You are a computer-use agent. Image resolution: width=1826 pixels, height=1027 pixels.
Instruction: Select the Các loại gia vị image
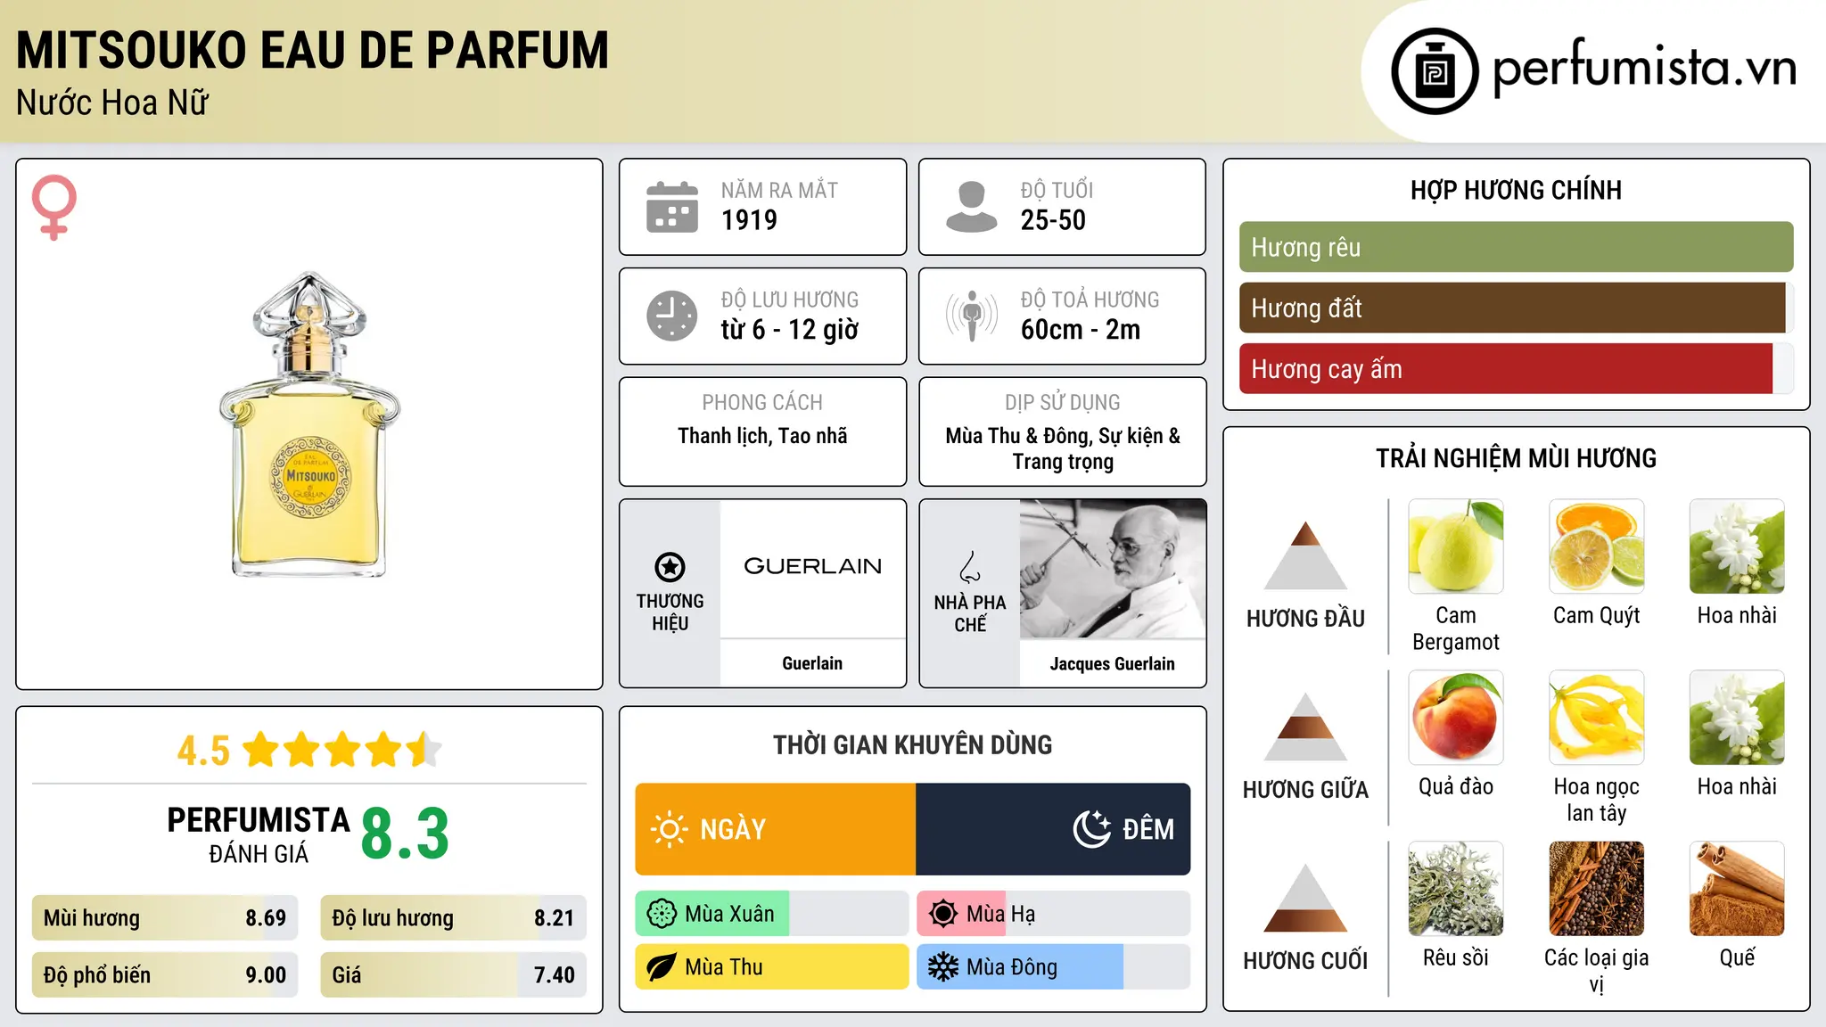tap(1597, 889)
